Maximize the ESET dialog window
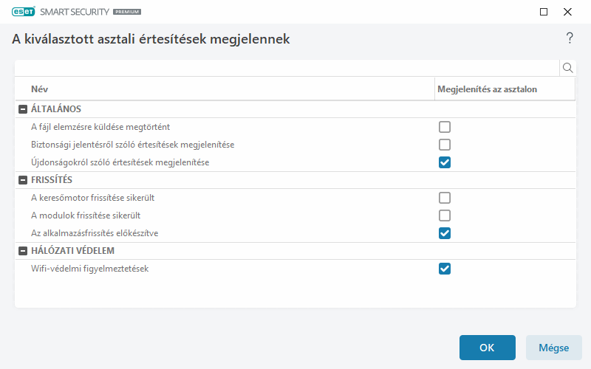 pos(544,12)
